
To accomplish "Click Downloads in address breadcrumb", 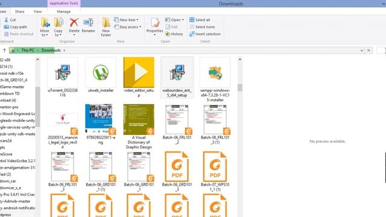I will click(x=51, y=50).
